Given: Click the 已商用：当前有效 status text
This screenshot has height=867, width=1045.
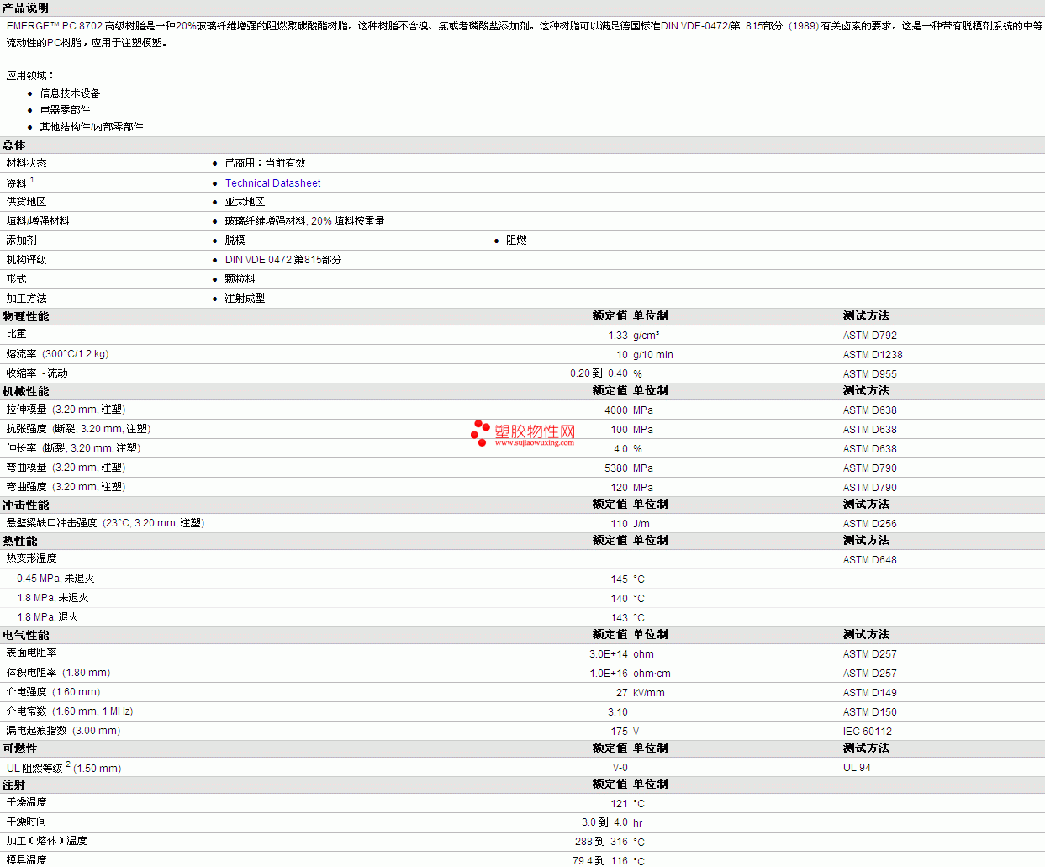Looking at the screenshot, I should 265,163.
